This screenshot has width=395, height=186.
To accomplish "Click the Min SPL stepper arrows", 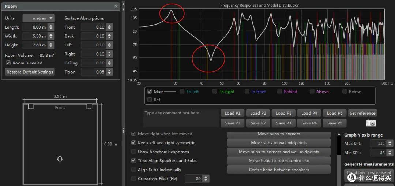I will tap(390, 152).
